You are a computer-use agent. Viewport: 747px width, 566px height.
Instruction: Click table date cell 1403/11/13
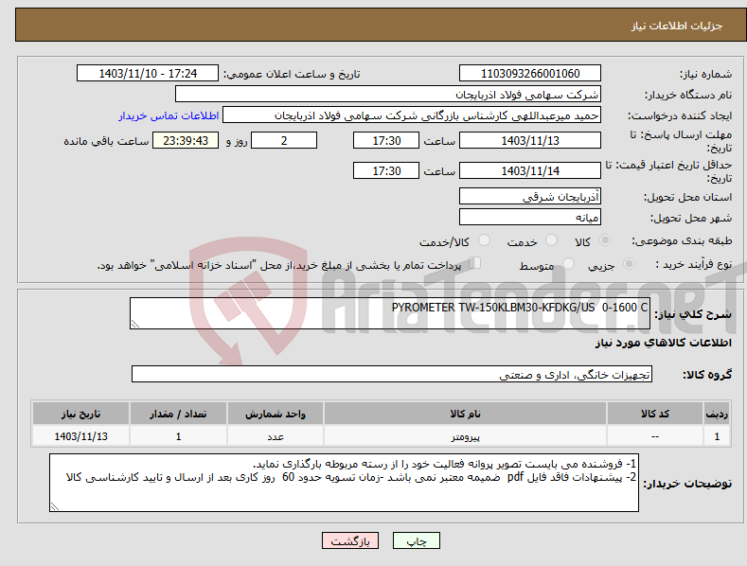[x=81, y=436]
